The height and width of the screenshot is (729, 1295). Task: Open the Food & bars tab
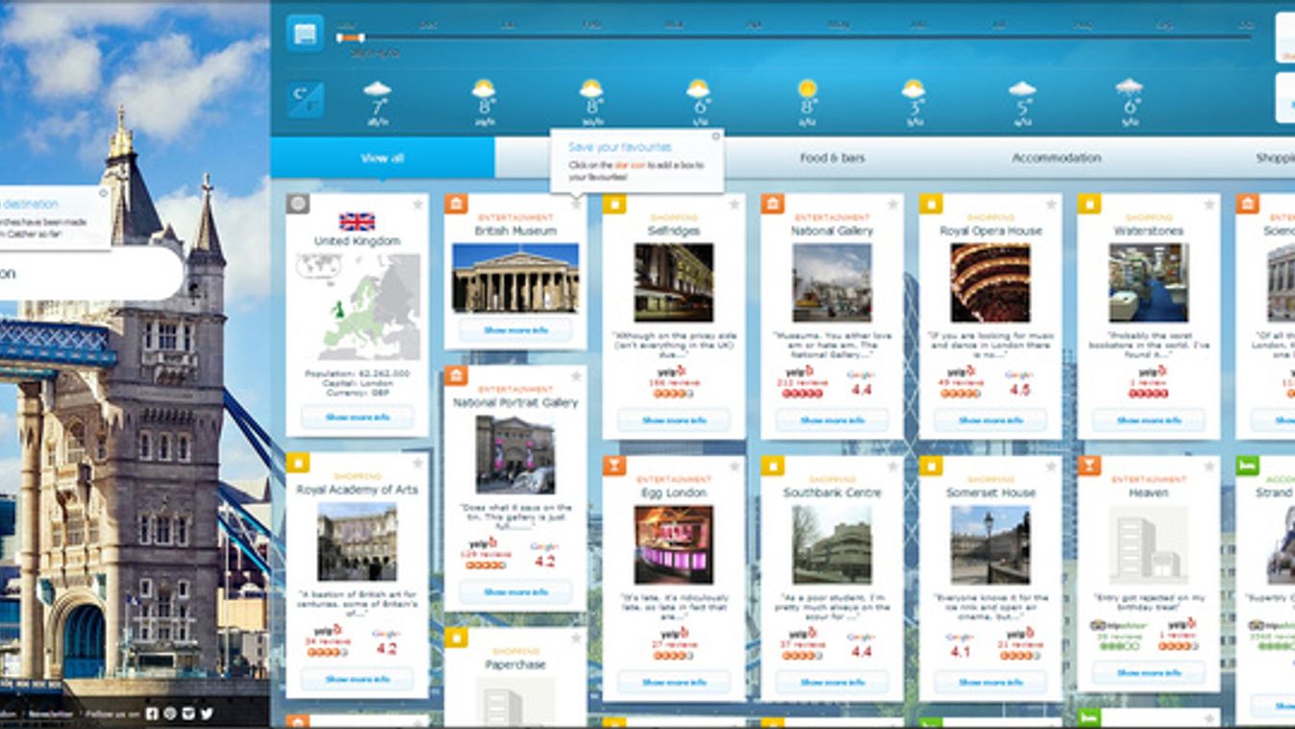[833, 158]
